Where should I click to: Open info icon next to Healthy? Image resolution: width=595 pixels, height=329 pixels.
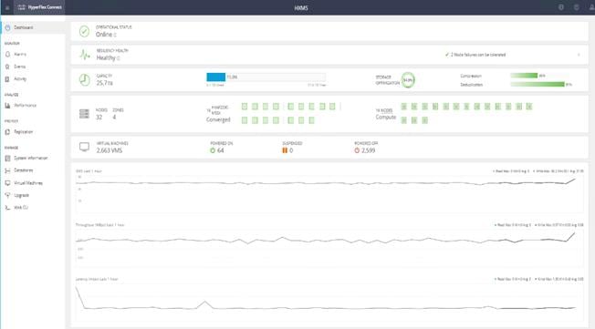pos(119,58)
